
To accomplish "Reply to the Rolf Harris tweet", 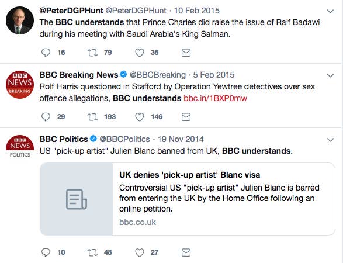I will pos(46,117).
